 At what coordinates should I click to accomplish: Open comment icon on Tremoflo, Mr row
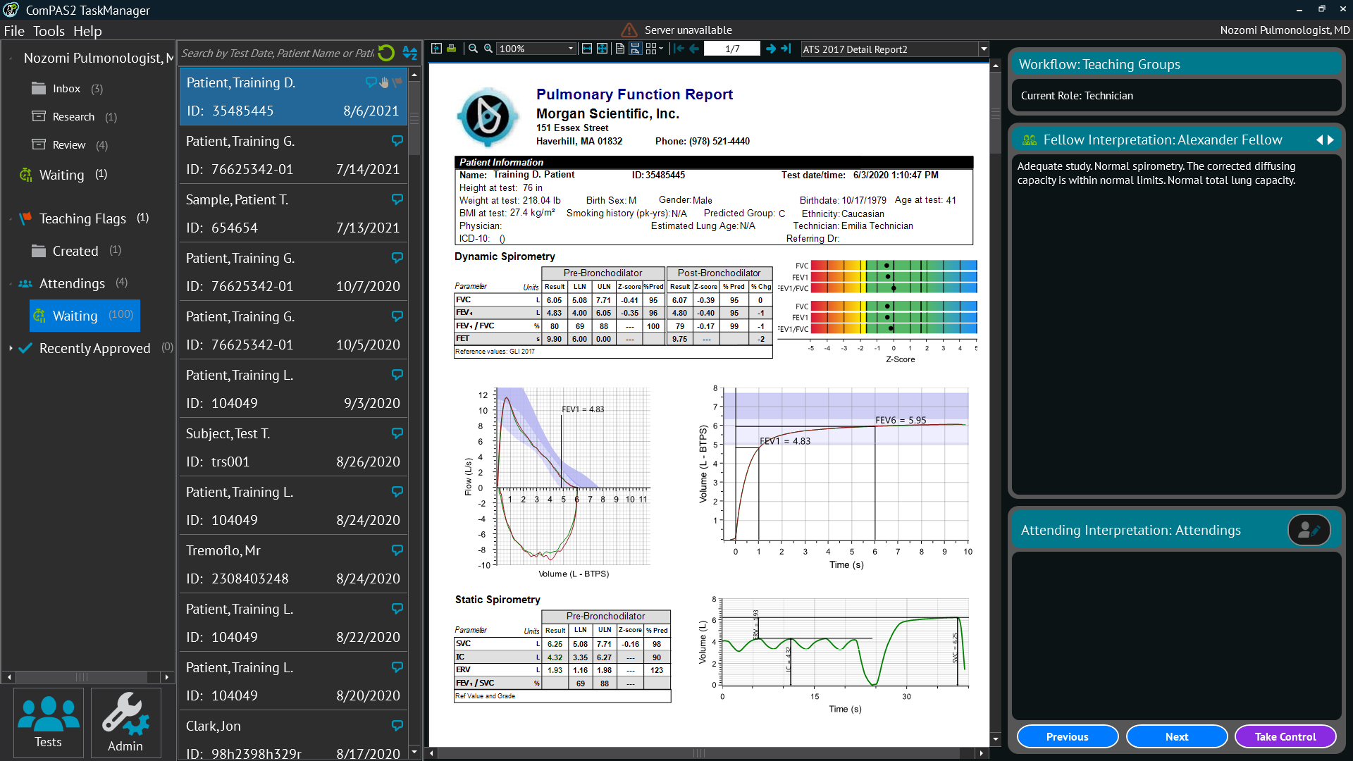[397, 550]
